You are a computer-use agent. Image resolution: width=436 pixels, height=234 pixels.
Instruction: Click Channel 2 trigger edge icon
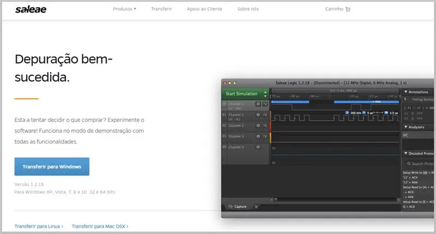pyautogui.click(x=265, y=125)
